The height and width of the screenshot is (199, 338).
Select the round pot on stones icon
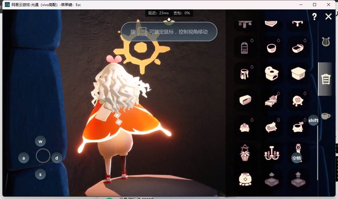245,179
